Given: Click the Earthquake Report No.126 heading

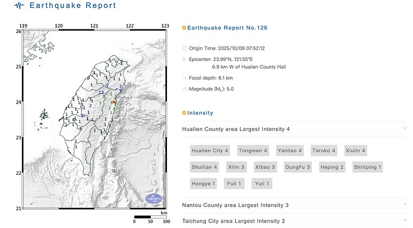Looking at the screenshot, I should point(227,28).
